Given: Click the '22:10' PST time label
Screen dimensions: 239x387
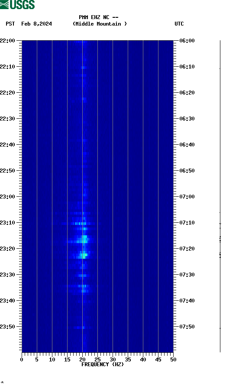Looking at the screenshot, I should point(7,67).
